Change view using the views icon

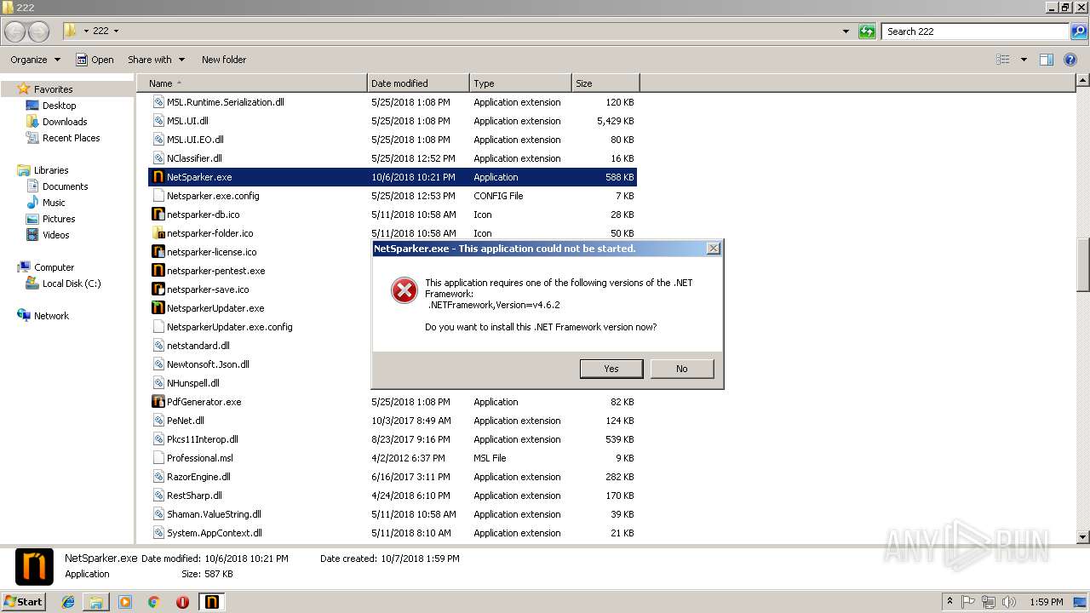(x=1003, y=60)
